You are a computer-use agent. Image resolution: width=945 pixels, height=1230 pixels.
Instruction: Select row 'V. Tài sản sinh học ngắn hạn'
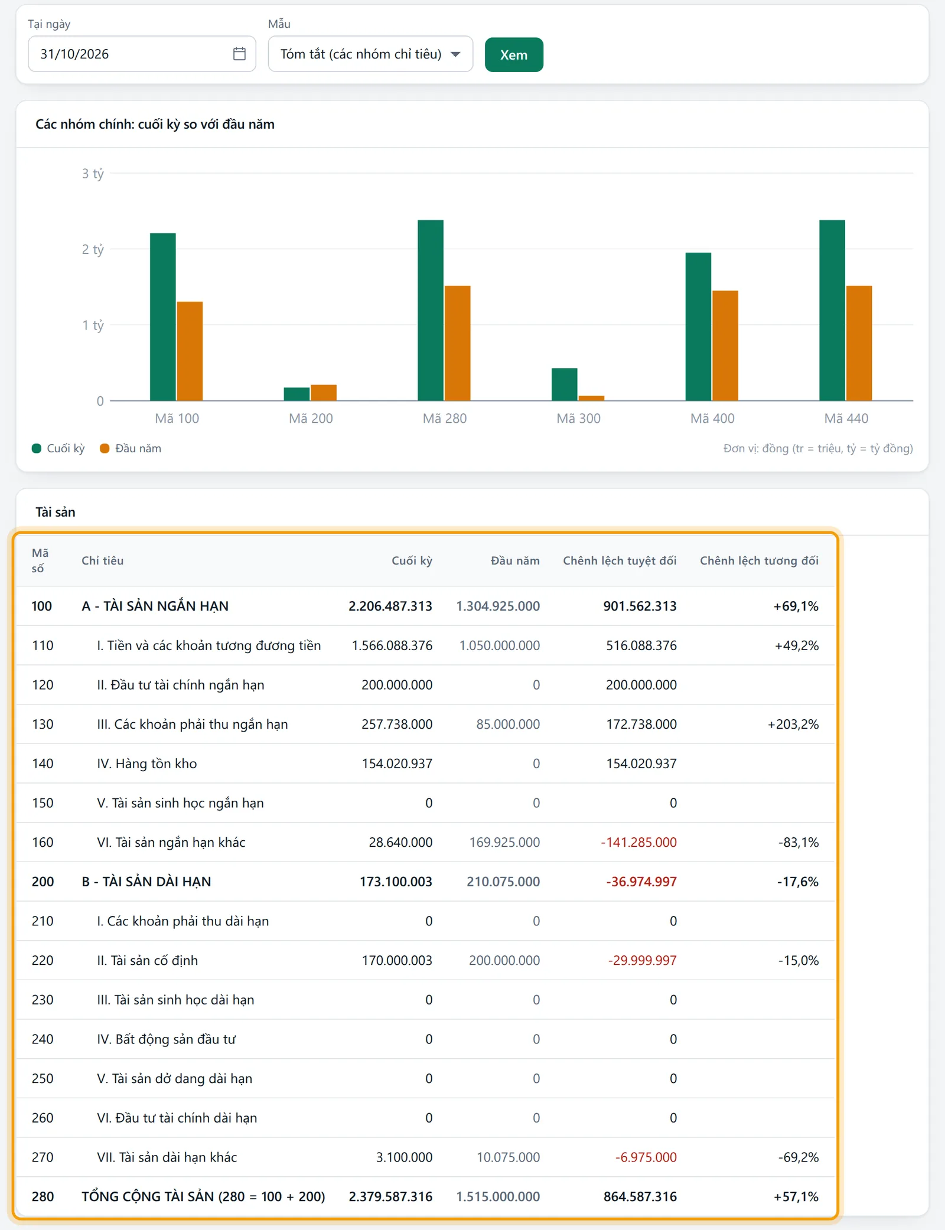[425, 803]
